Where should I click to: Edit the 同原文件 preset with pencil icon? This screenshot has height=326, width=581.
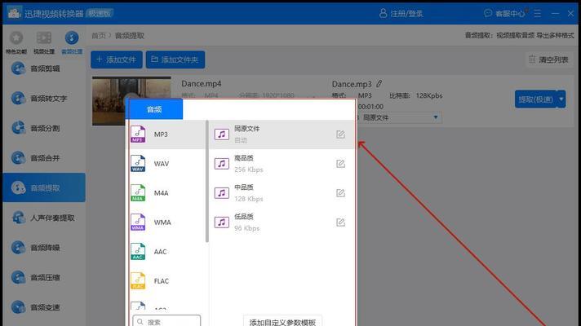pyautogui.click(x=340, y=134)
